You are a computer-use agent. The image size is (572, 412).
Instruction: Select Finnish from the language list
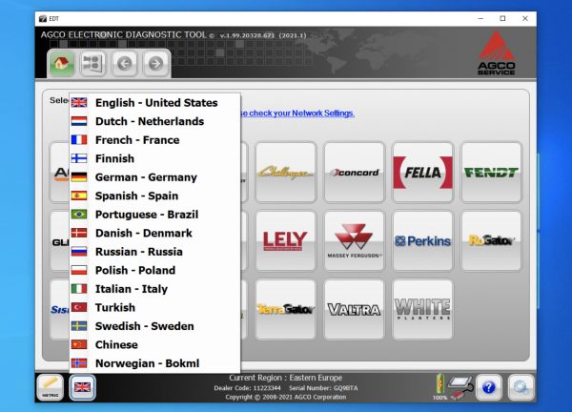154,158
